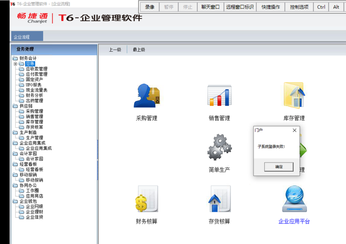Open the 库存管理 house folder icon

(294, 95)
